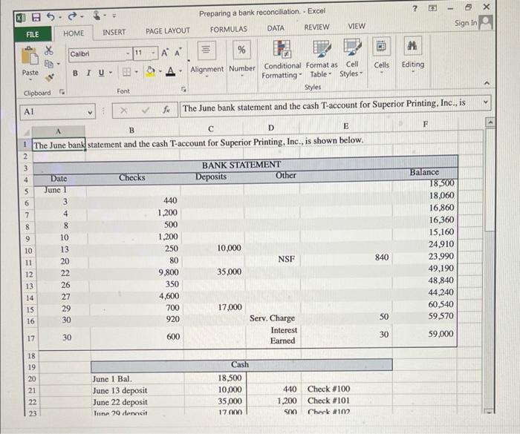
Task: Open Cell Styles gallery
Action: (x=351, y=59)
